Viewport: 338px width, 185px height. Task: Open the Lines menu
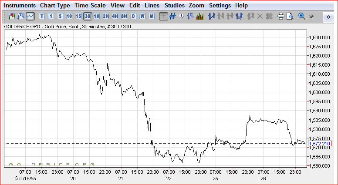point(152,5)
